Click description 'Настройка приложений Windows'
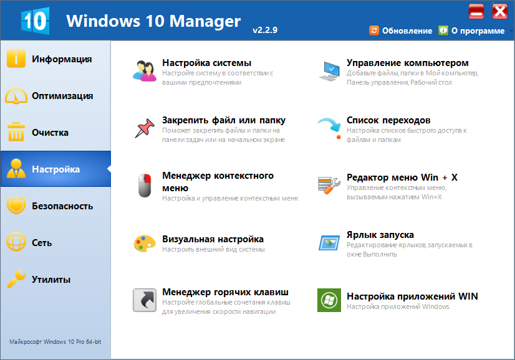 pyautogui.click(x=398, y=306)
